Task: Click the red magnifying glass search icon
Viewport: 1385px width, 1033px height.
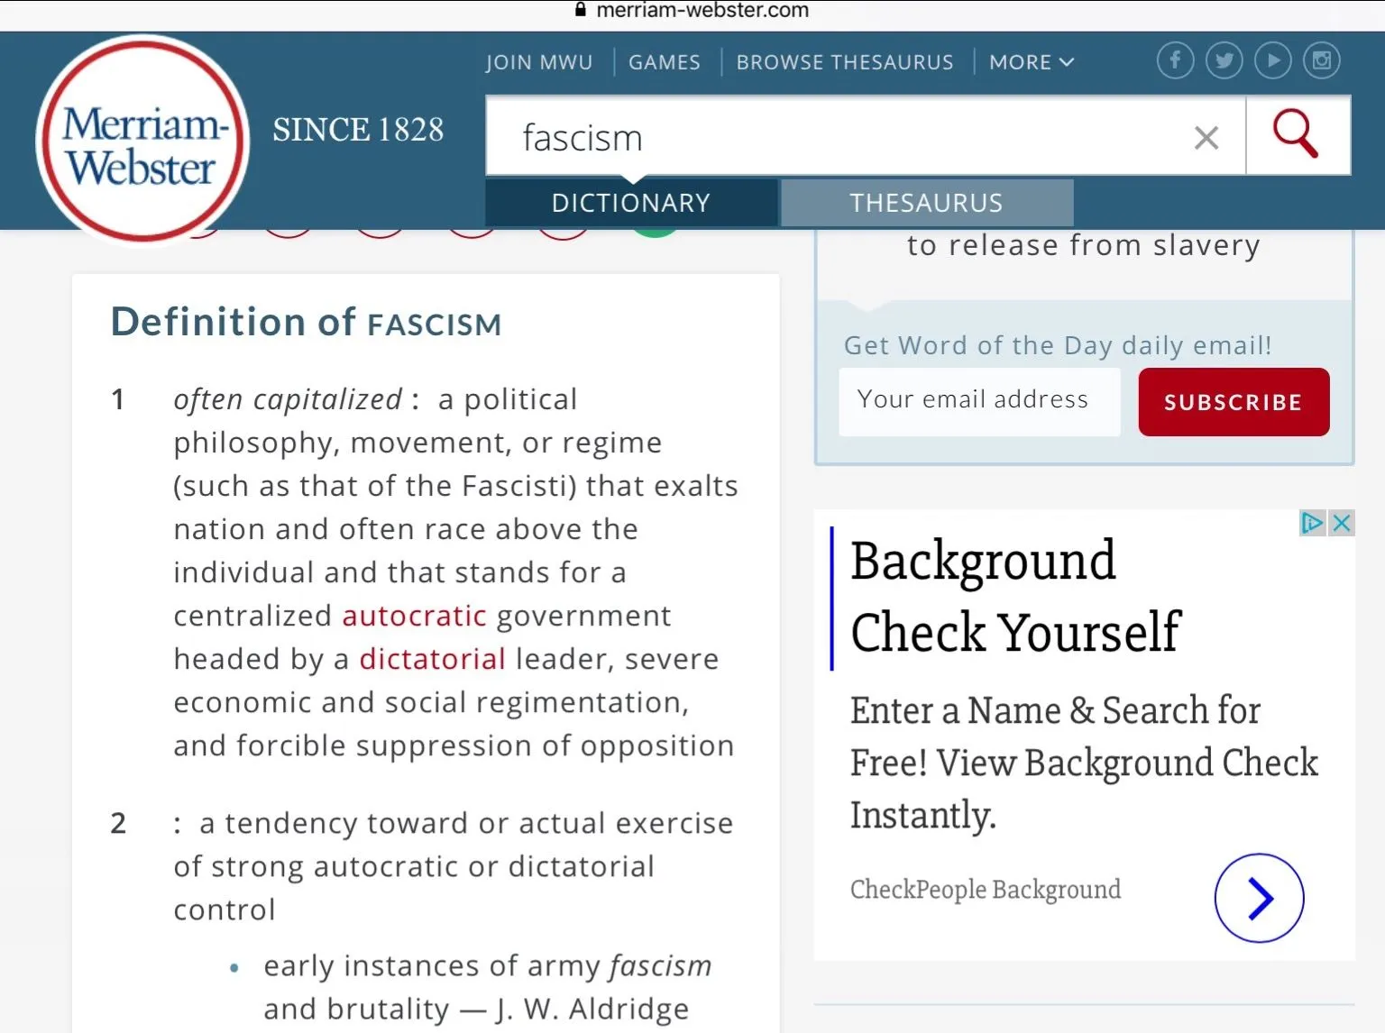Action: pyautogui.click(x=1297, y=135)
